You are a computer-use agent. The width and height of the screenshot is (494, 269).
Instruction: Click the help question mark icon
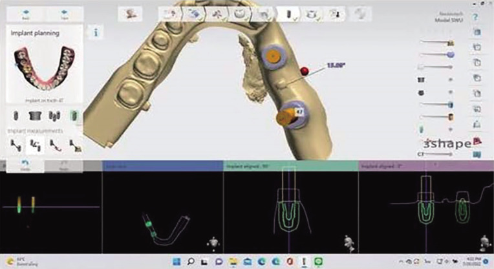pyautogui.click(x=475, y=16)
